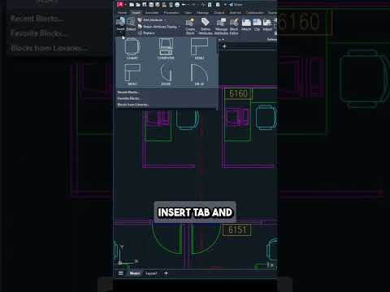Switch to the Layout1 tab
This screenshot has height=292, width=390.
pos(151,273)
